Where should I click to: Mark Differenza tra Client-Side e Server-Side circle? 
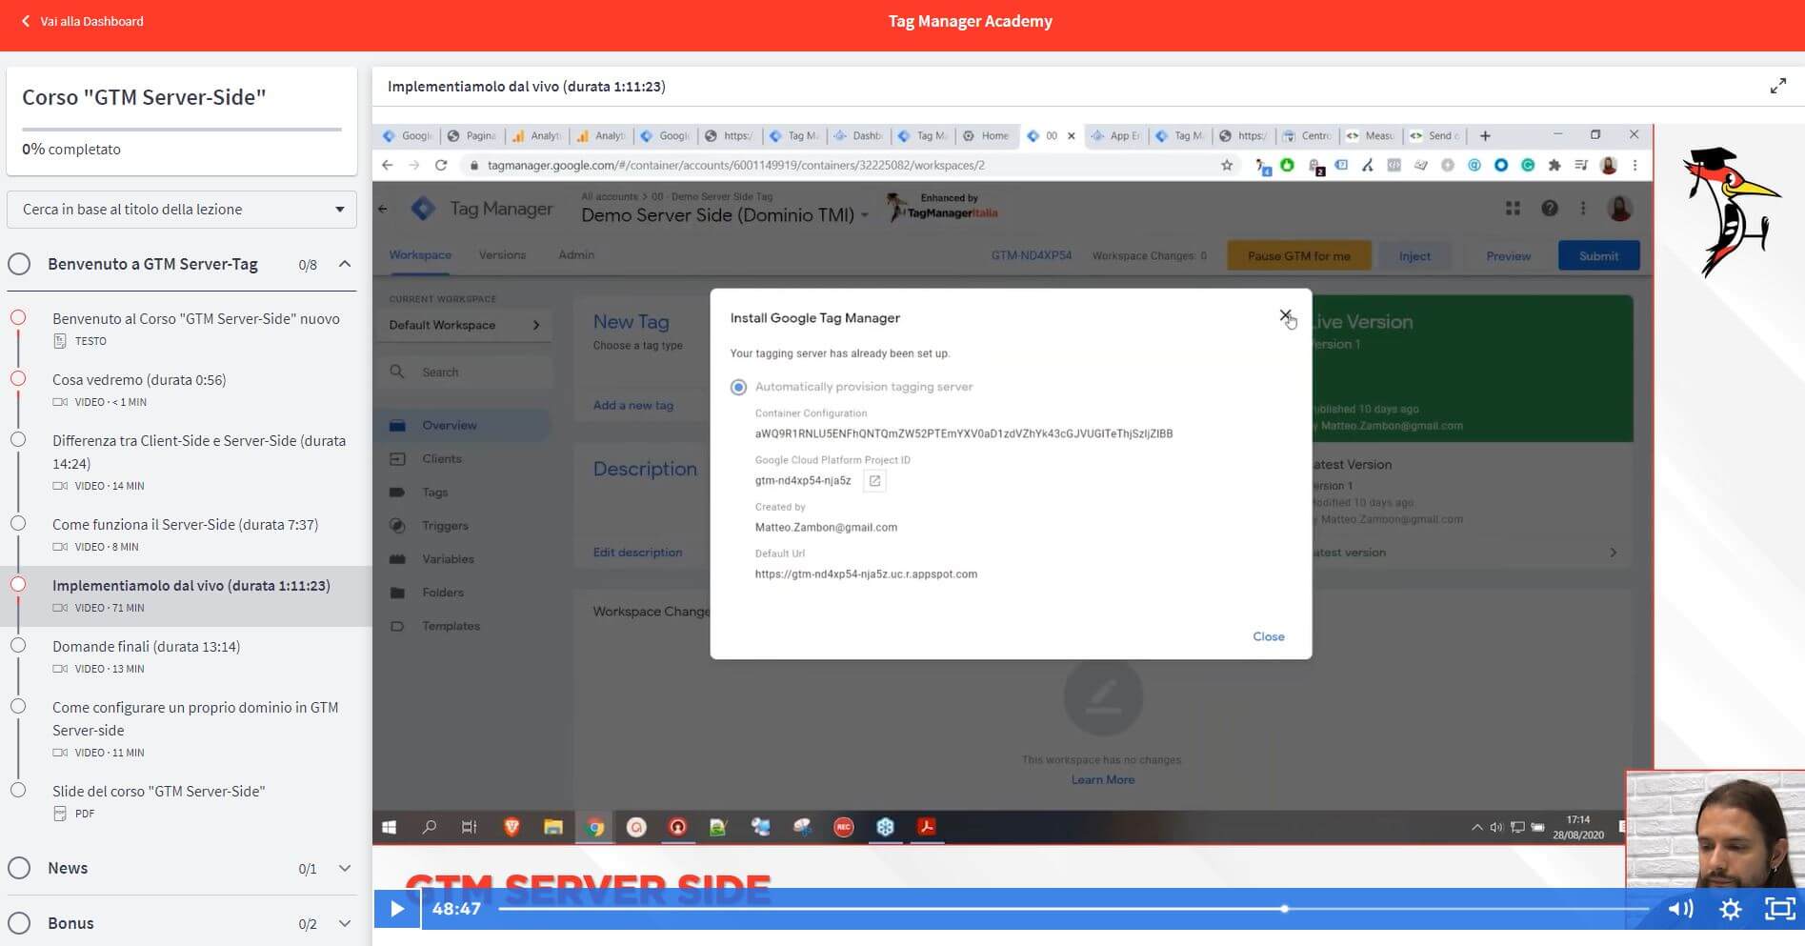point(18,439)
